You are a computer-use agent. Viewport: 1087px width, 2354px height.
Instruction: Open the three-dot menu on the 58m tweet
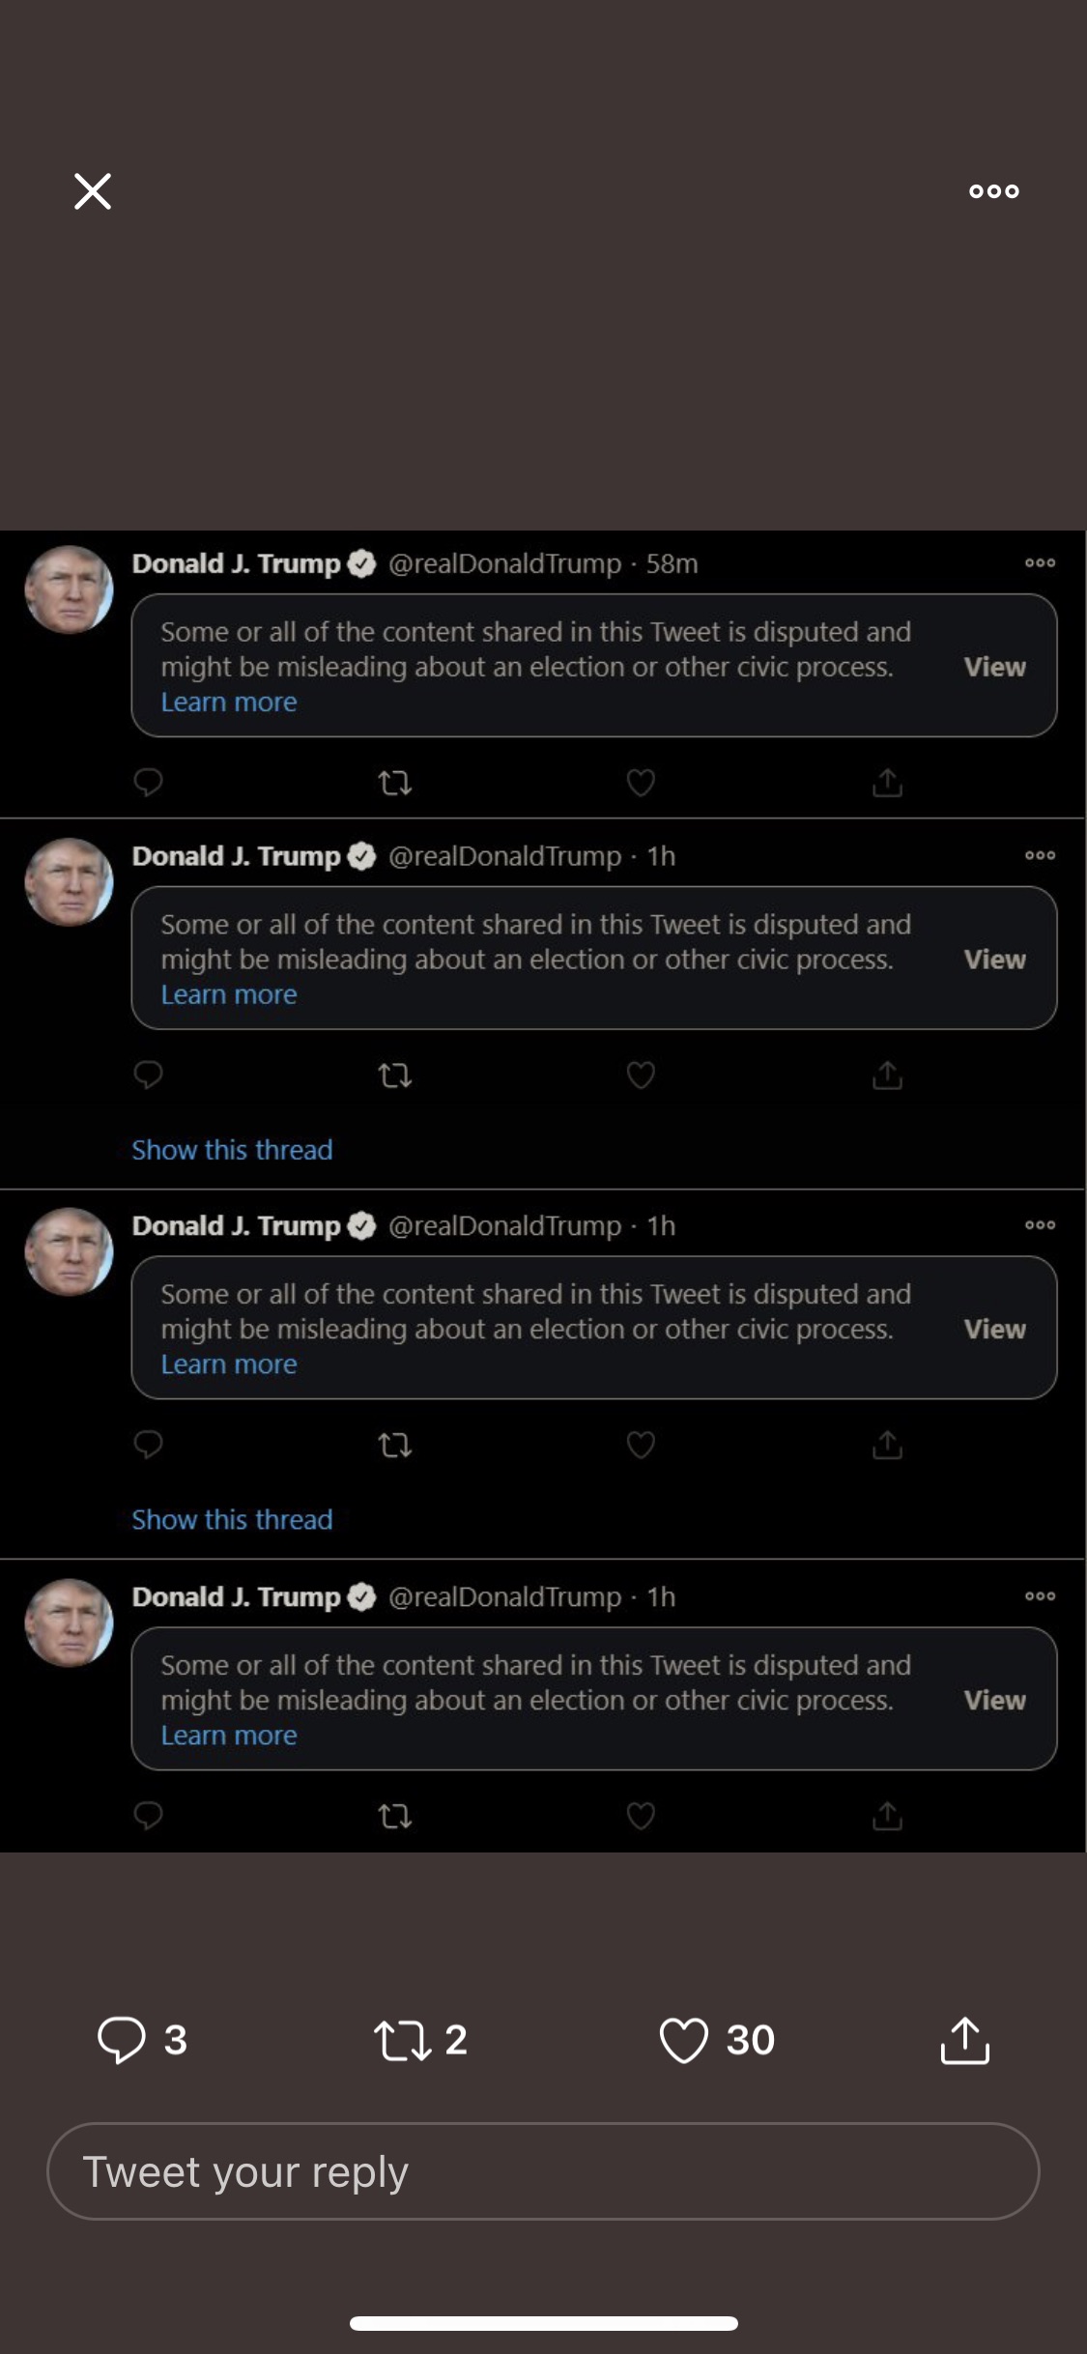(1040, 562)
